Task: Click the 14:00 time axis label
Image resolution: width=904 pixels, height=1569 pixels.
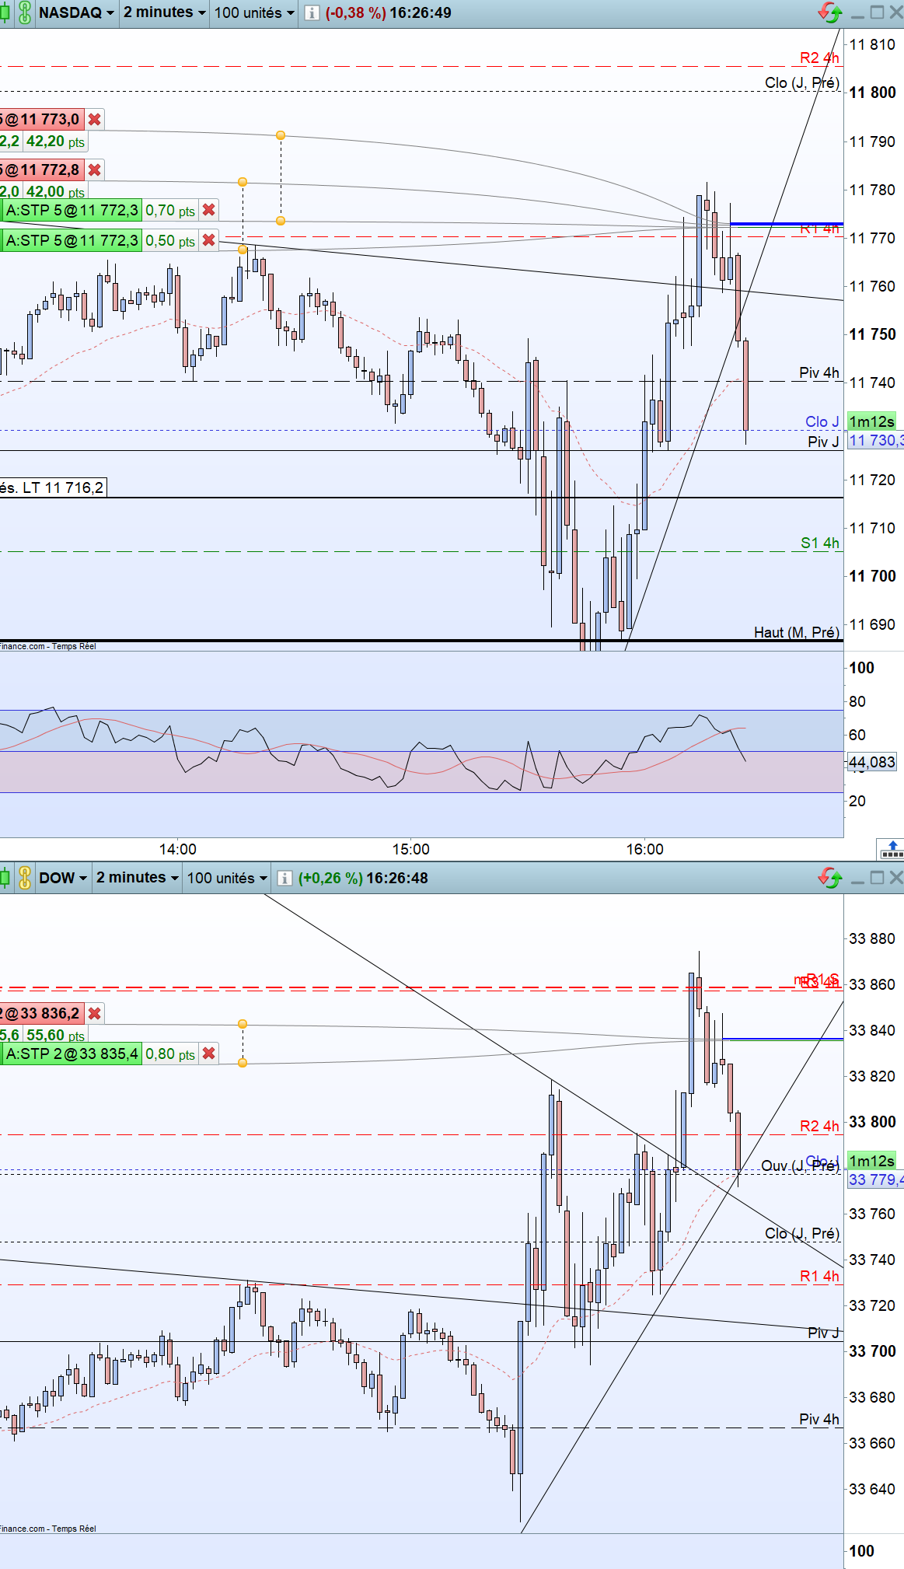Action: click(x=177, y=849)
